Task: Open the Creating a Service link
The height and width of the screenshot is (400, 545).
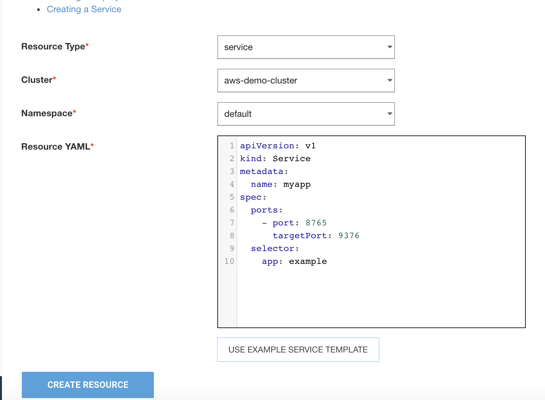Action: point(84,9)
